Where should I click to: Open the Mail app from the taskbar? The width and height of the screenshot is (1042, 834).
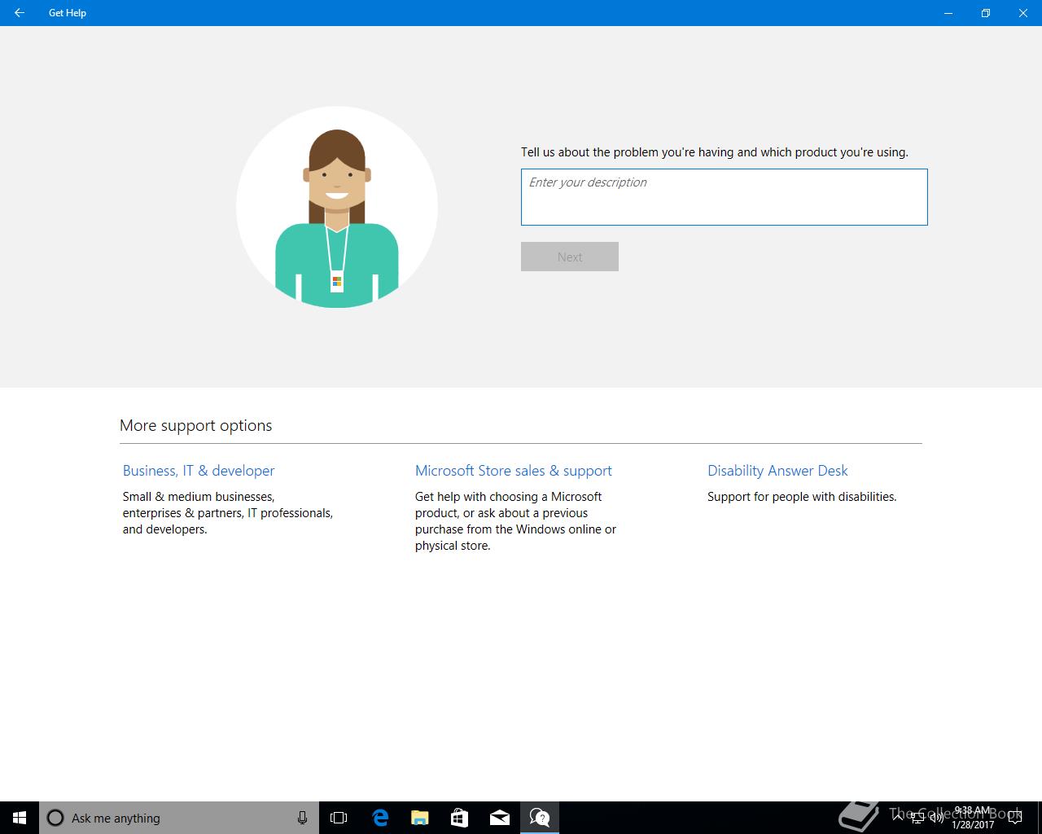coord(499,818)
